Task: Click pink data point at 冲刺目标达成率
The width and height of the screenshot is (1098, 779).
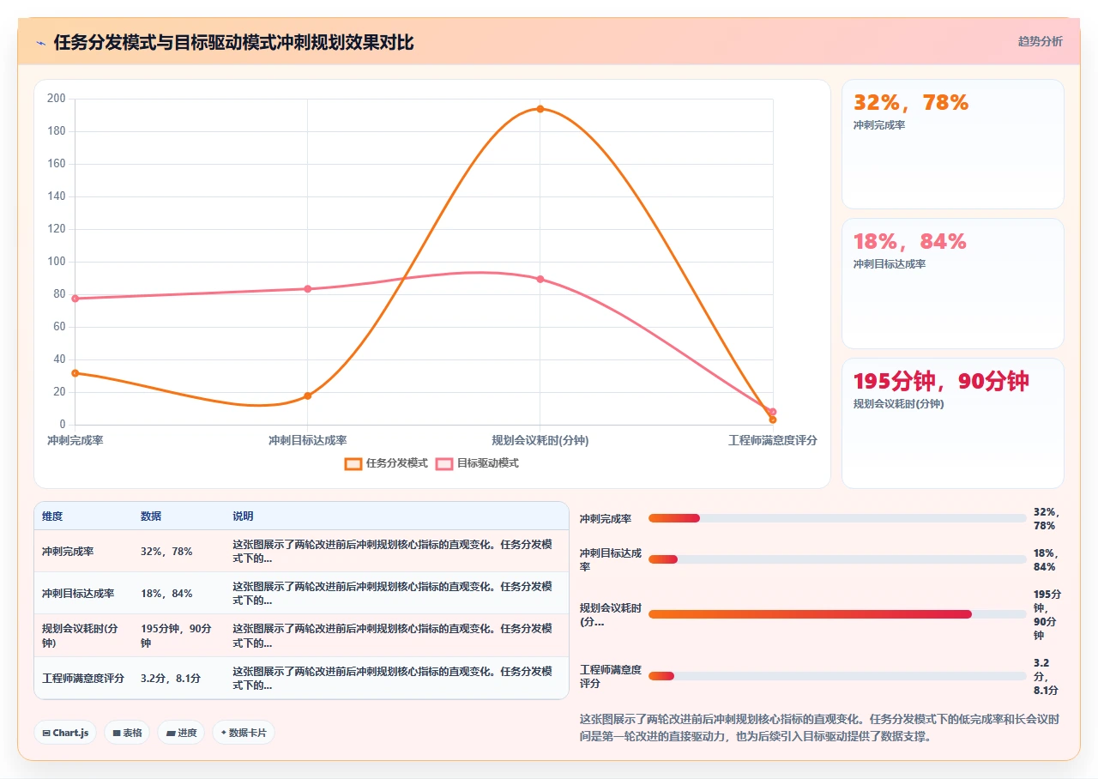Action: click(x=307, y=288)
